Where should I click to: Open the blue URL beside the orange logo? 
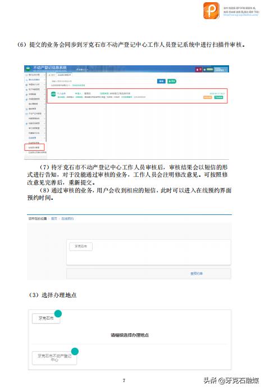click(x=241, y=15)
